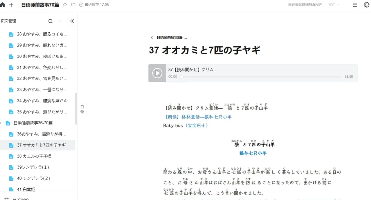Search pages in 页面管理 panel
This screenshot has width=371, height=200.
[50, 21]
